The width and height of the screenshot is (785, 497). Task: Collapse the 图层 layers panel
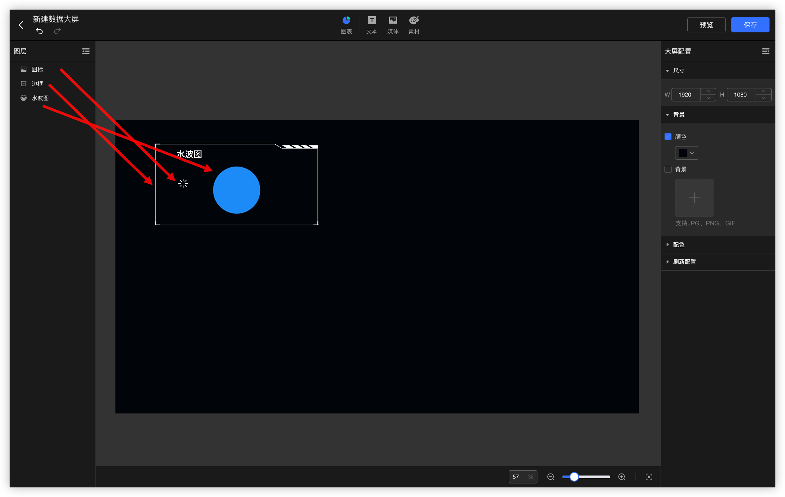point(86,51)
